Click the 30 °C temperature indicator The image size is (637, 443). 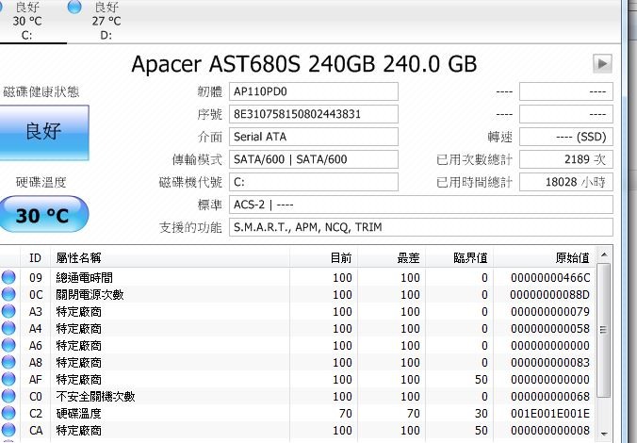[42, 215]
